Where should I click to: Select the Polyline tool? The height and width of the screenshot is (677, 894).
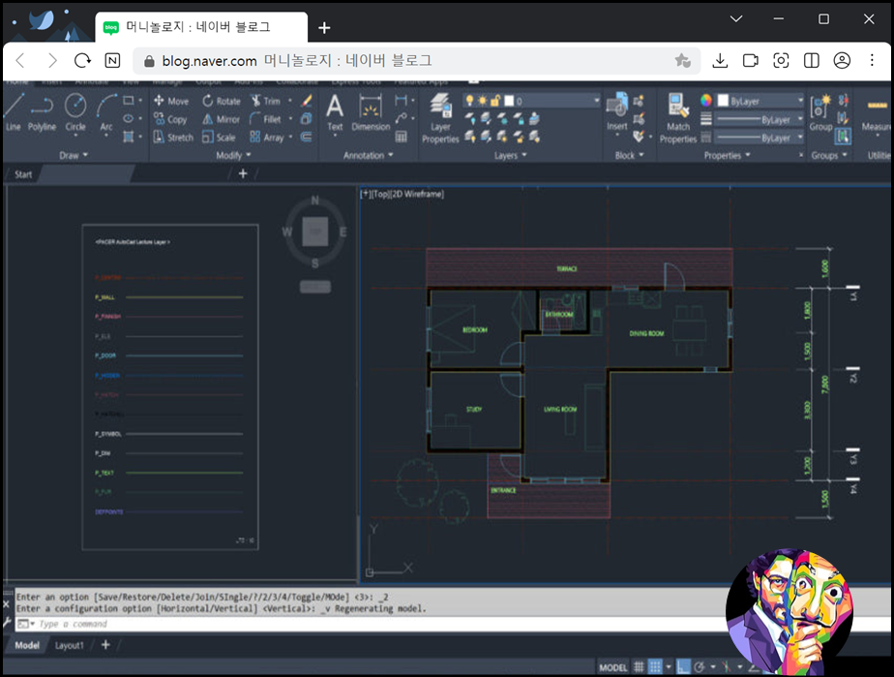click(x=42, y=112)
